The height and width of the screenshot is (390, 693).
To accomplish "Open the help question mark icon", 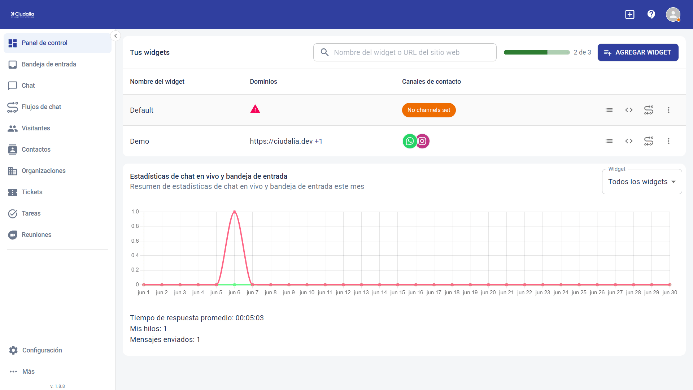I will pos(651,14).
